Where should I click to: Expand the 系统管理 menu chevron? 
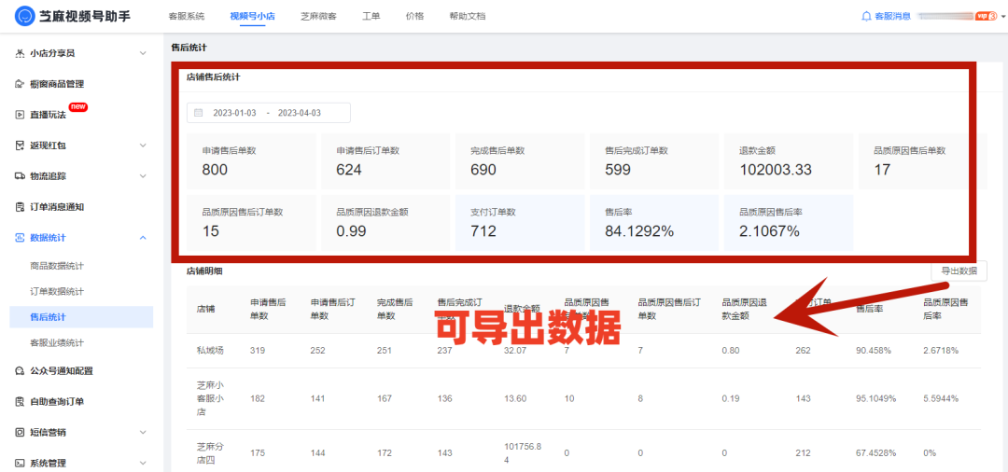(143, 463)
